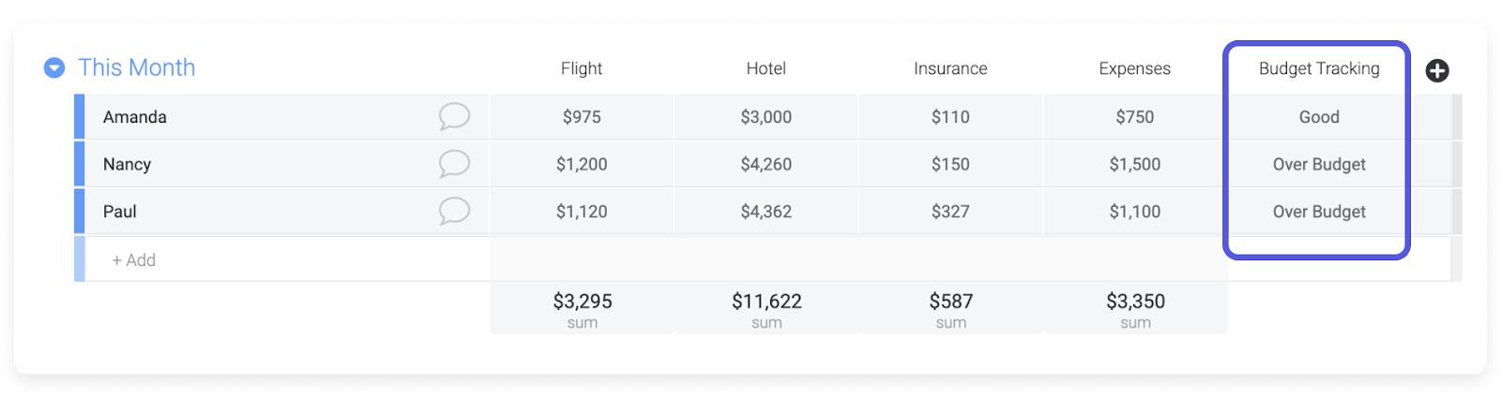Open Paul's conversation bubble
1501x399 pixels.
click(454, 211)
